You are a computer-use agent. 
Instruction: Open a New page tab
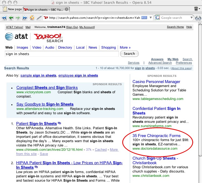coord(12,9)
